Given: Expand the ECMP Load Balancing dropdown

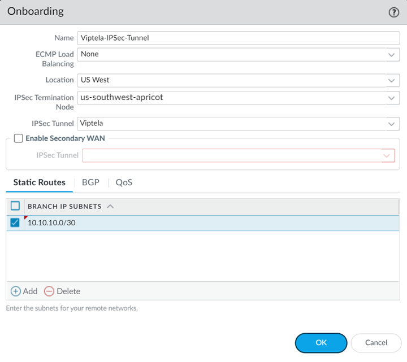Looking at the screenshot, I should [391, 55].
